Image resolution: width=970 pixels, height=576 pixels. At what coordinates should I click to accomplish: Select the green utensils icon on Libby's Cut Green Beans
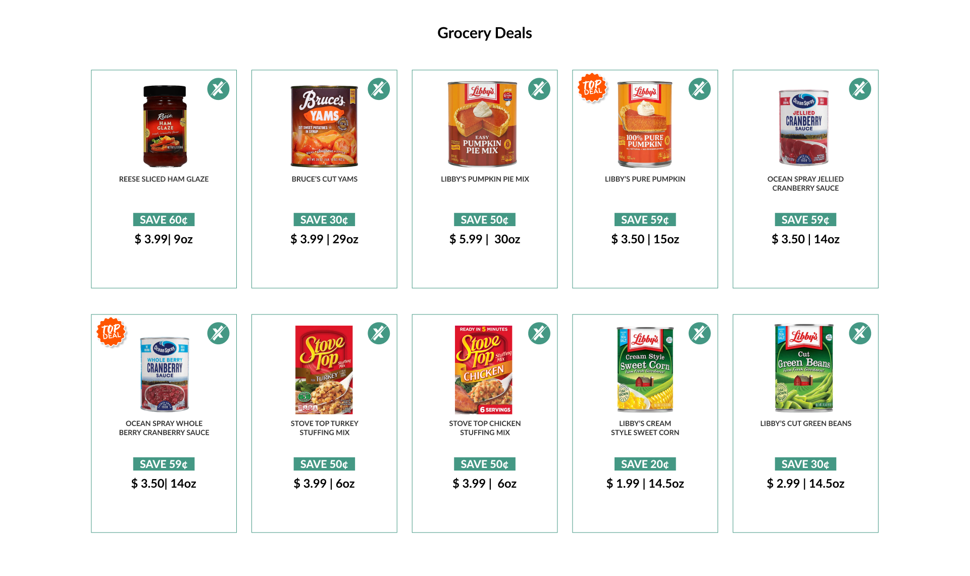point(860,334)
